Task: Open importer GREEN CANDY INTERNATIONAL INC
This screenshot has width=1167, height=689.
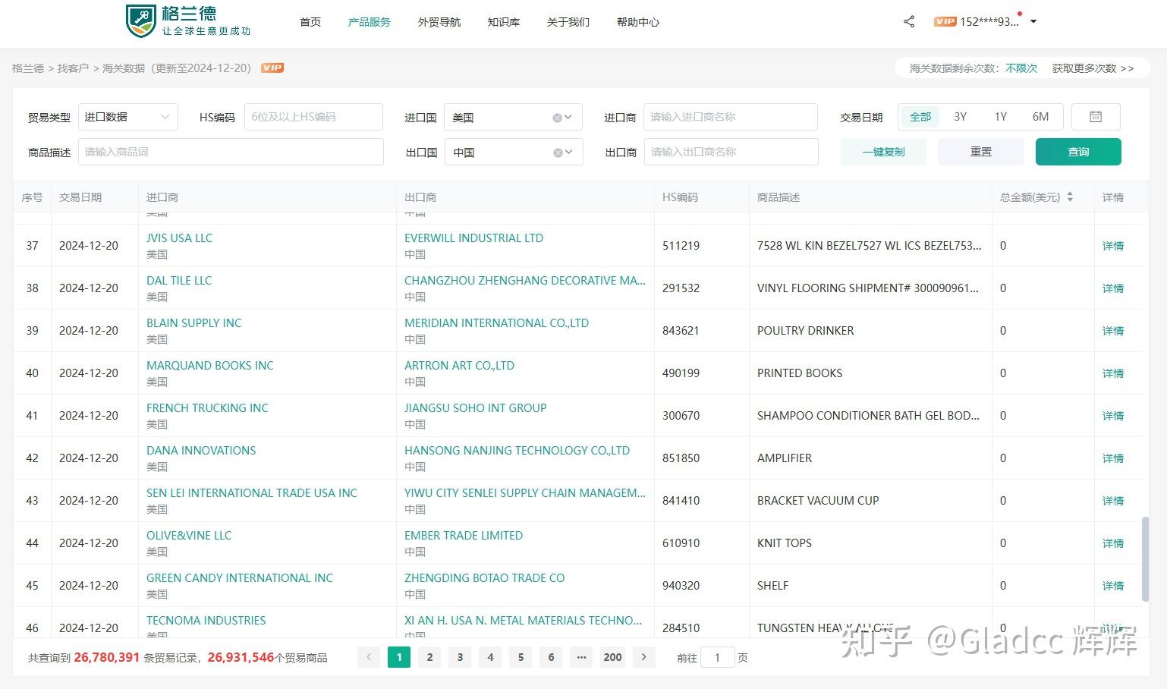Action: (240, 578)
